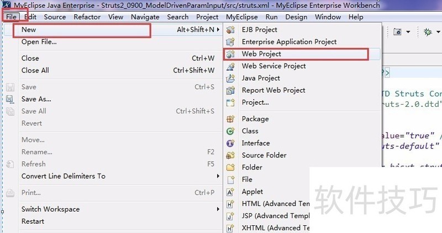The height and width of the screenshot is (233, 442).
Task: Select Web Project from New submenu
Action: click(x=261, y=54)
